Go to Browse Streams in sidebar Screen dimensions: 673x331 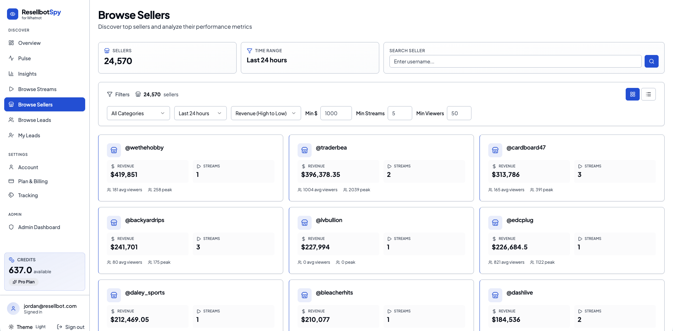[37, 89]
